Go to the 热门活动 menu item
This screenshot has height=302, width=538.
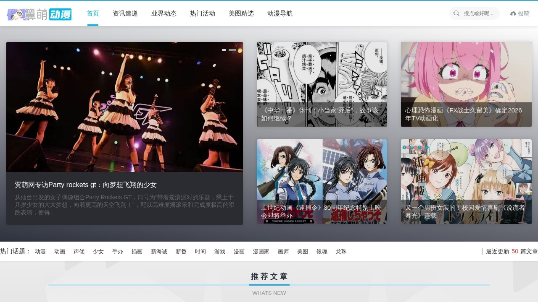[203, 13]
